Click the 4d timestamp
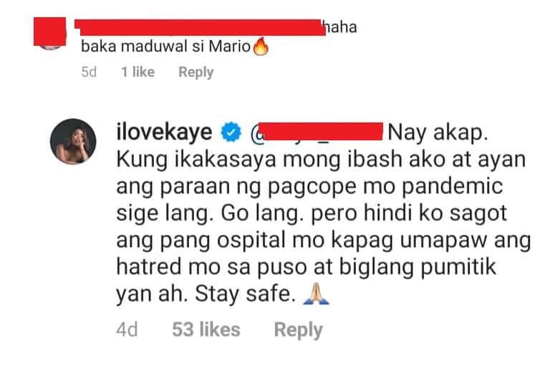 pos(127,329)
